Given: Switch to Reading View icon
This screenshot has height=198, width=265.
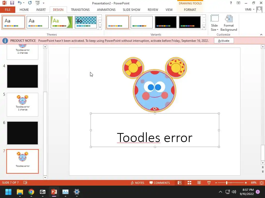Looking at the screenshot, I should pos(199,183).
